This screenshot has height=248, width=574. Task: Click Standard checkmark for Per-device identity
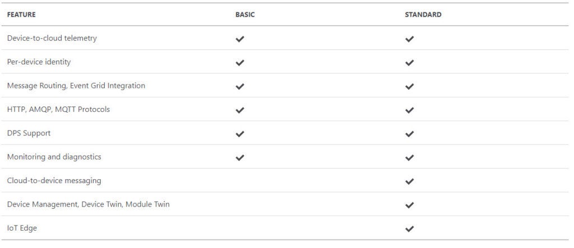[409, 63]
